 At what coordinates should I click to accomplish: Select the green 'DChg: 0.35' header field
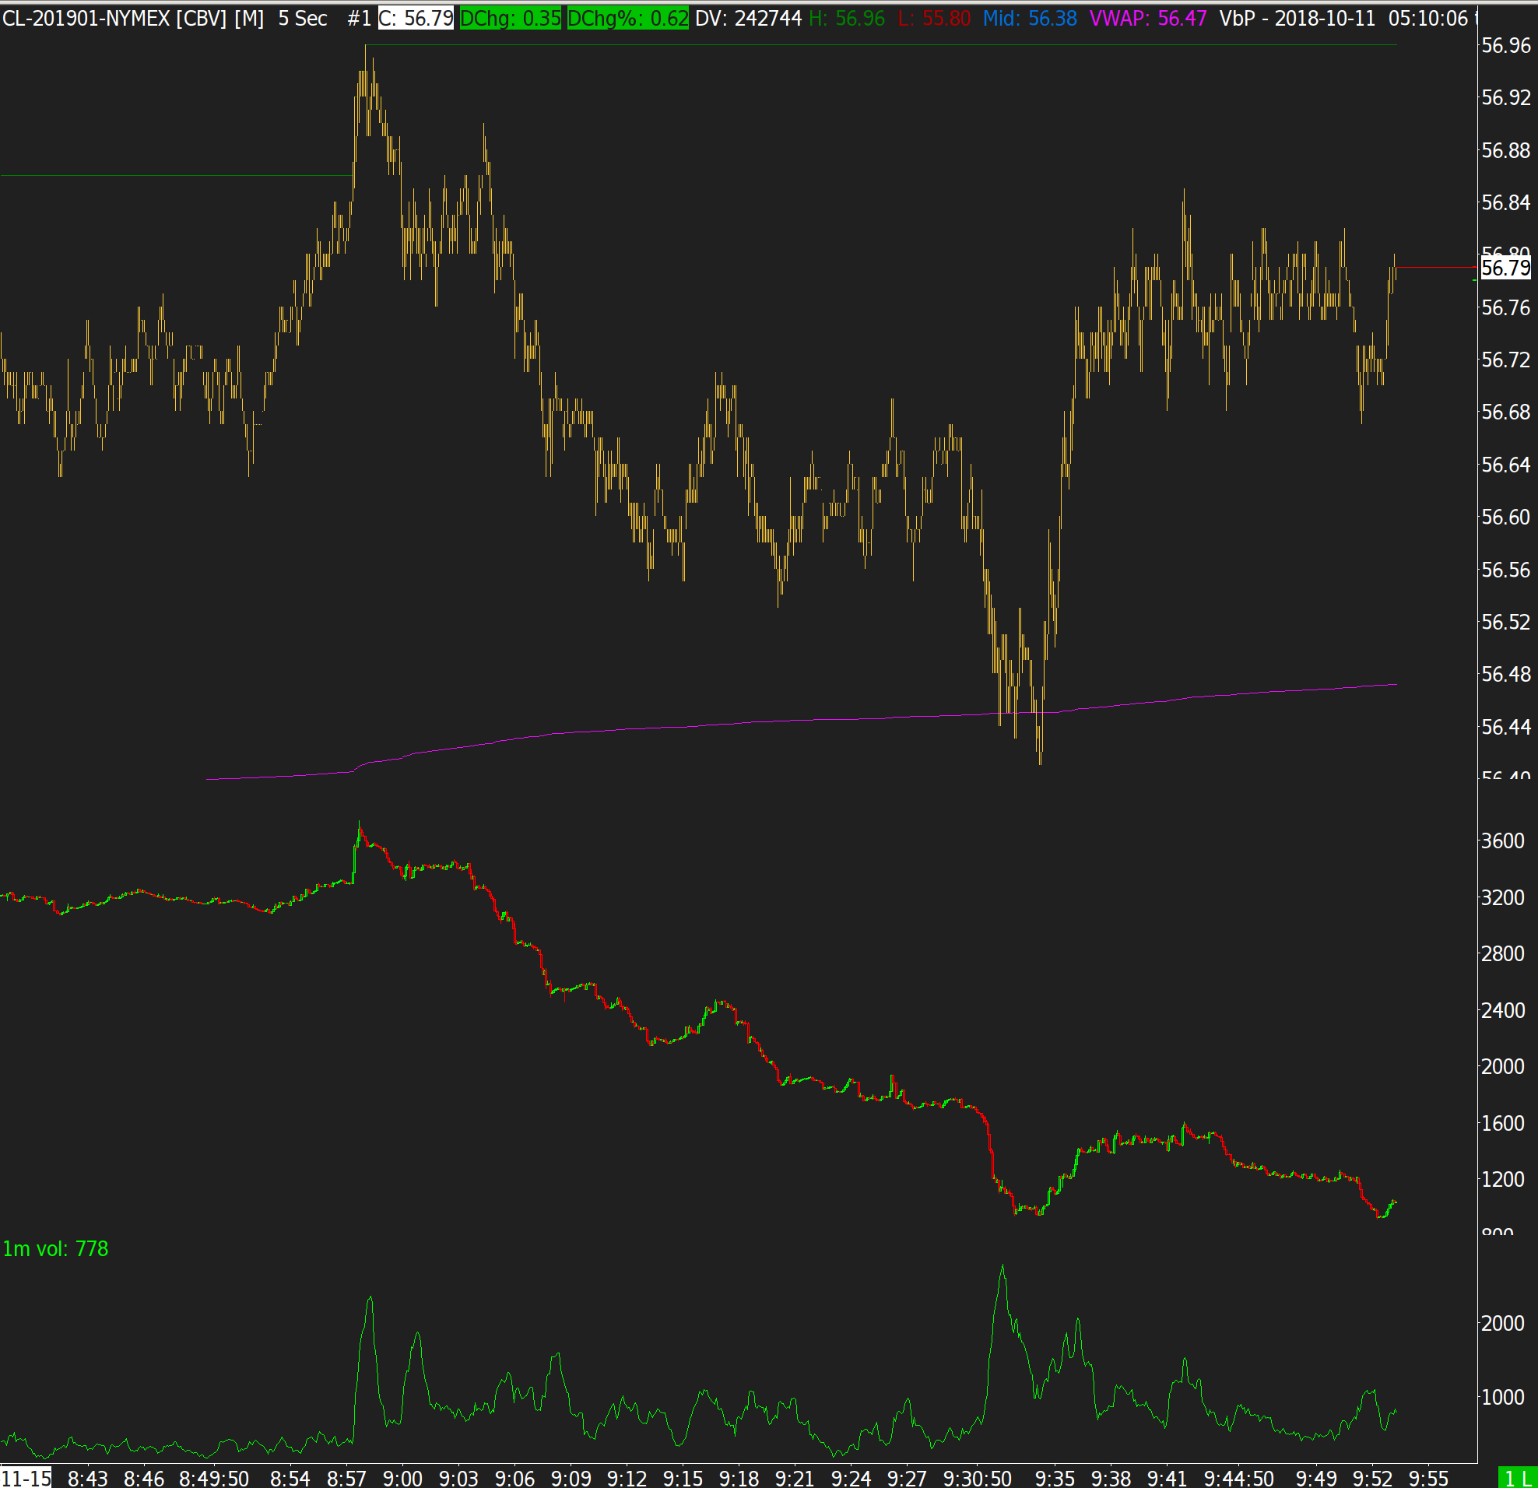point(510,18)
